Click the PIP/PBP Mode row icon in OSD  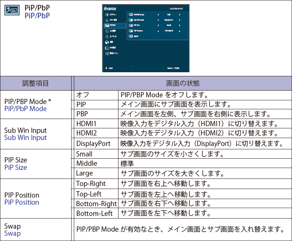pyautogui.click(x=131, y=15)
